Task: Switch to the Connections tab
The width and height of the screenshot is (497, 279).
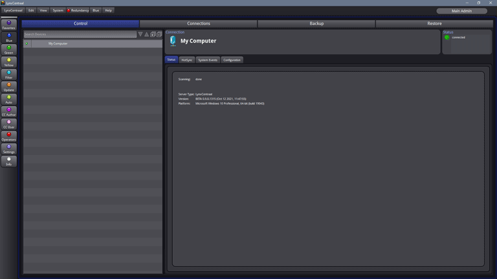Action: [x=199, y=23]
